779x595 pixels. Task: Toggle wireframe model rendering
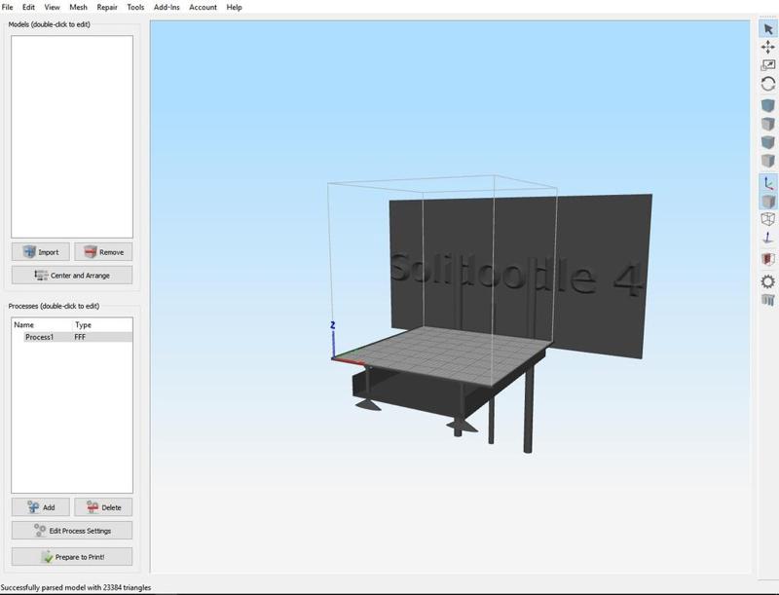point(768,219)
